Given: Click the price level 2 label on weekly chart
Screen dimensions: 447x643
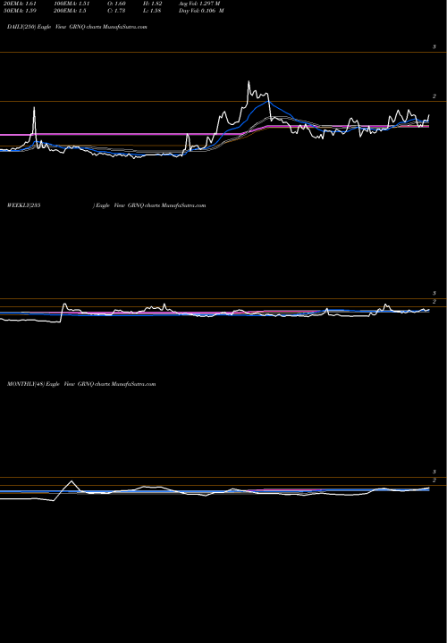Looking at the screenshot, I should pos(434,302).
